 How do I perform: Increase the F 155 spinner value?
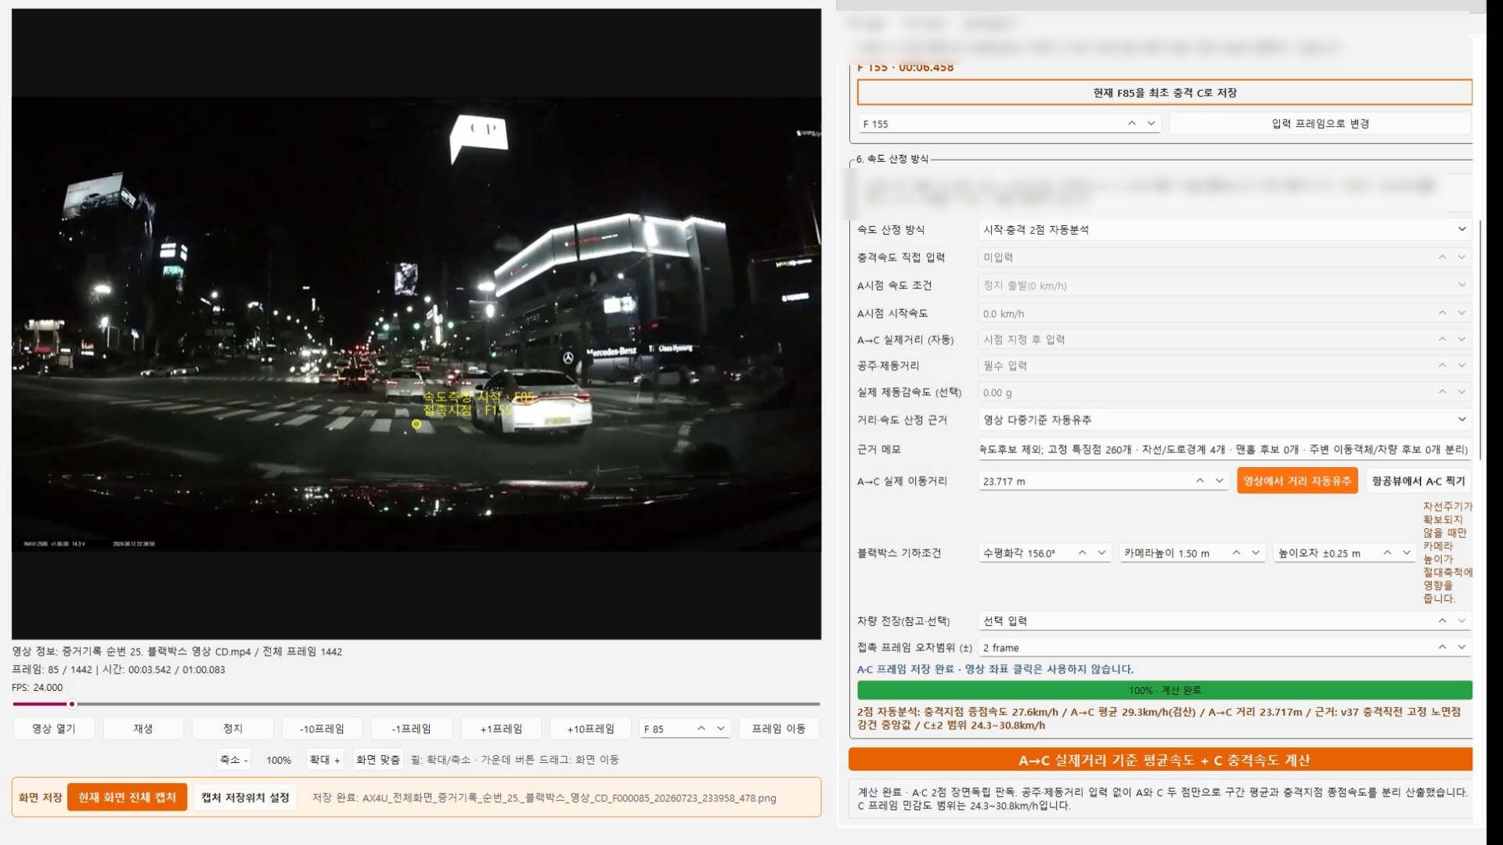[x=1132, y=124]
